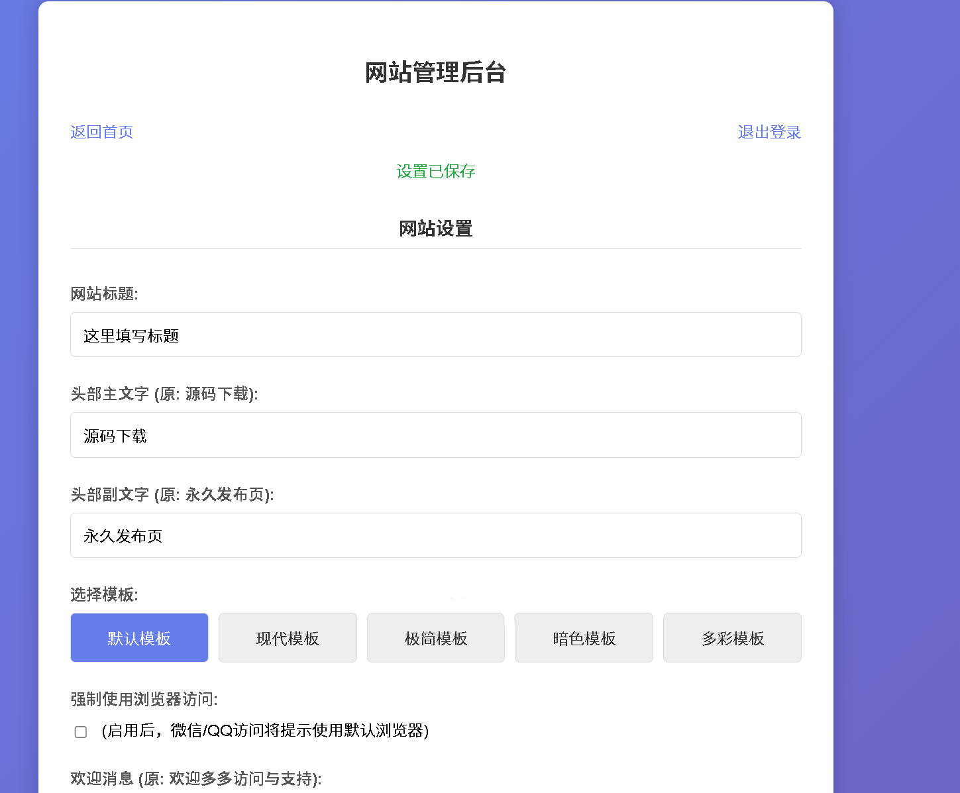Click the 头部主文字 input containing 源码下载
This screenshot has width=960, height=793.
click(435, 435)
